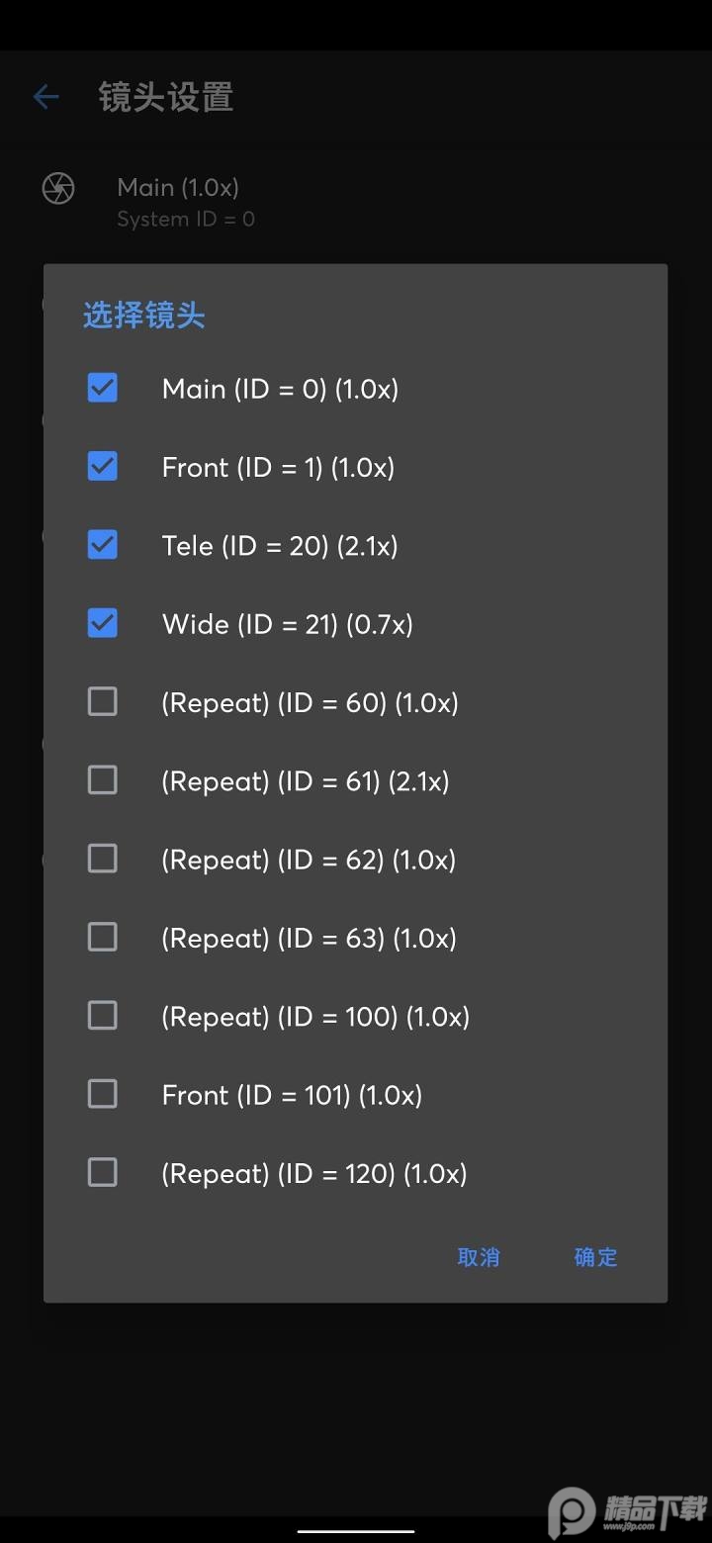Click the Front (ID = 101) (1.0x) label
The width and height of the screenshot is (712, 1543).
point(292,1095)
